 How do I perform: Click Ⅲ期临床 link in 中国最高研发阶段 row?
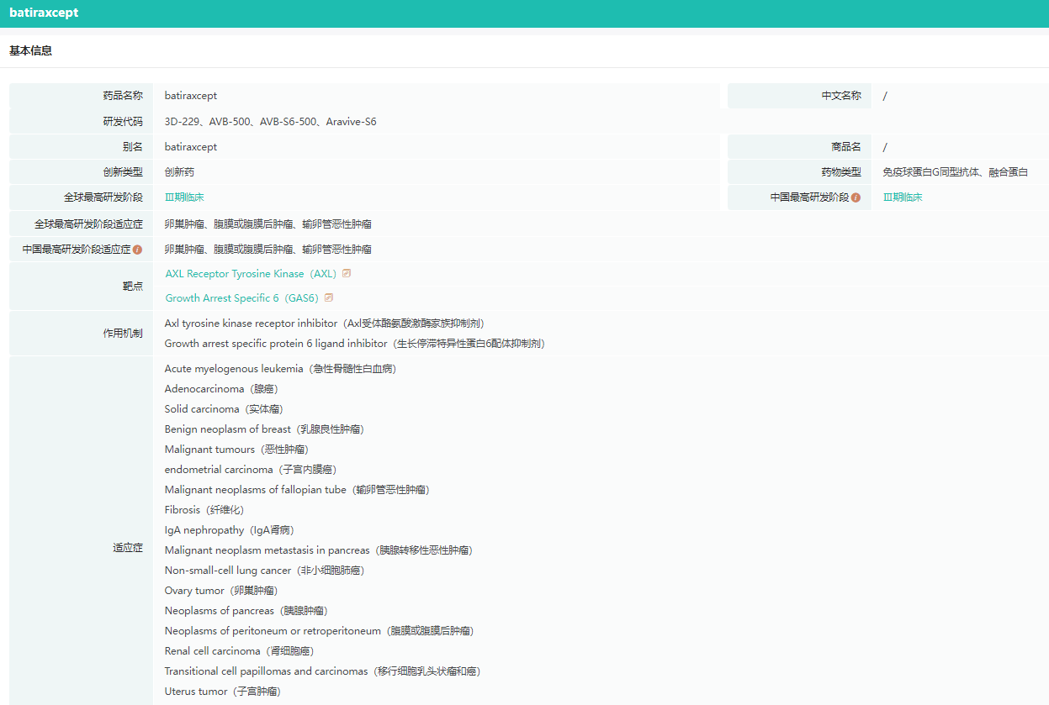coord(903,197)
